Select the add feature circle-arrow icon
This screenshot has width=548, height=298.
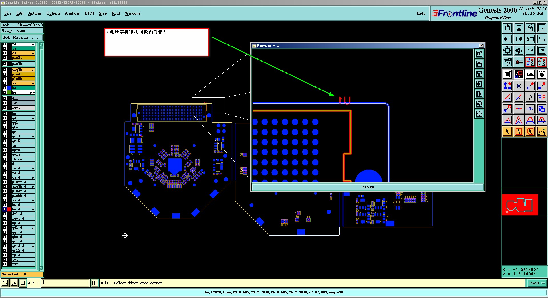[x=507, y=75]
